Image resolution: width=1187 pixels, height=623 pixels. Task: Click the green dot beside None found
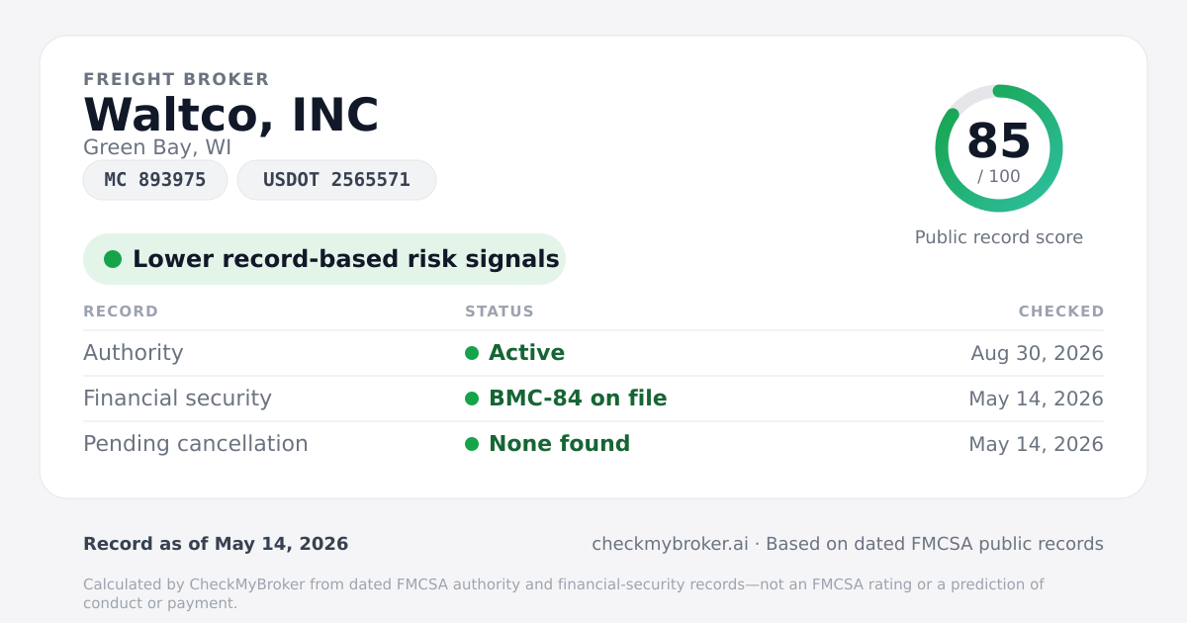pos(472,444)
